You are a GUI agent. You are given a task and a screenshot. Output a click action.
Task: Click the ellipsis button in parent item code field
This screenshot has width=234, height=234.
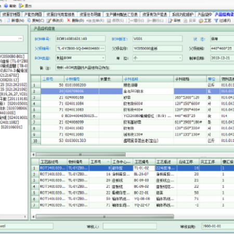[x=102, y=48]
